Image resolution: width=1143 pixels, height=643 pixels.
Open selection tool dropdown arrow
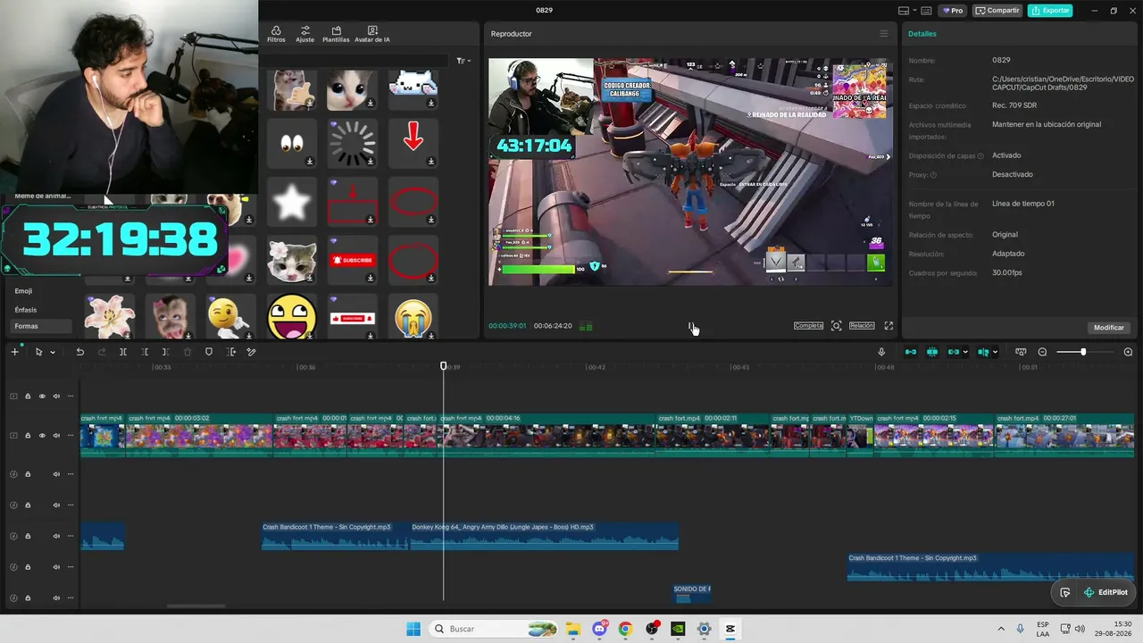coord(53,352)
